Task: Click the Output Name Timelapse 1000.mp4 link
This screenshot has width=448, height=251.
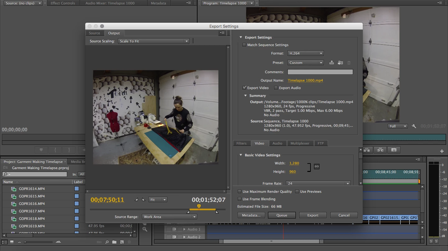Action: [305, 80]
